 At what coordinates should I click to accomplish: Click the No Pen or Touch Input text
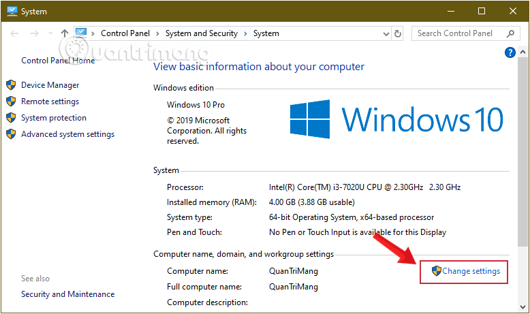pos(358,232)
